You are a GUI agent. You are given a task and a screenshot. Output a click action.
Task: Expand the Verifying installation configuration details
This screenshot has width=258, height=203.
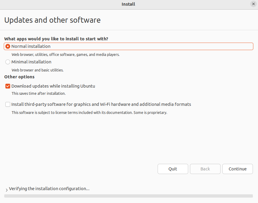click(7, 190)
